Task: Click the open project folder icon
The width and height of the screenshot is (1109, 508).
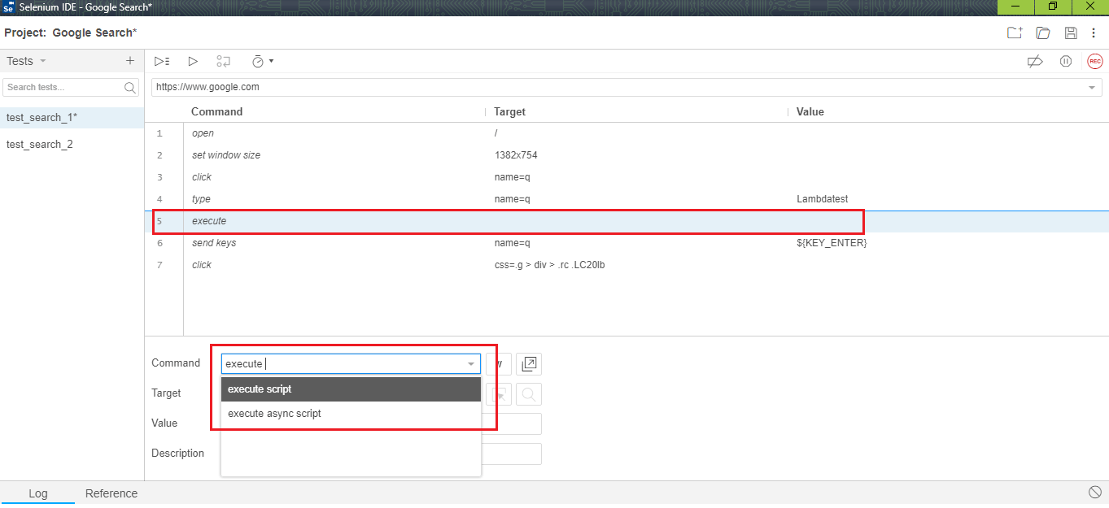Action: click(x=1042, y=33)
